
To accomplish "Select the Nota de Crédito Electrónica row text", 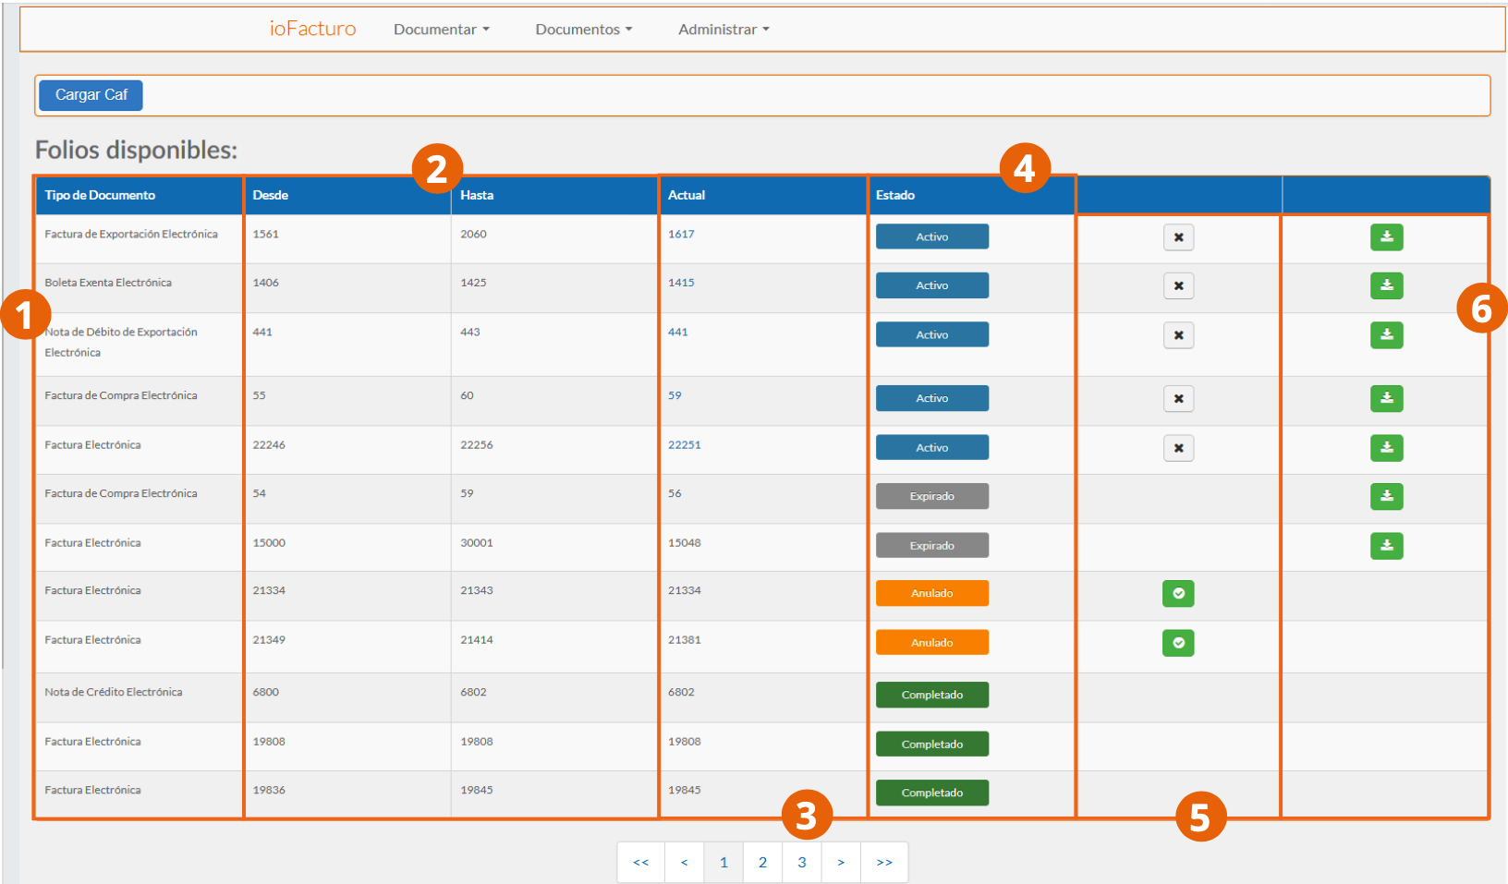I will coord(114,693).
